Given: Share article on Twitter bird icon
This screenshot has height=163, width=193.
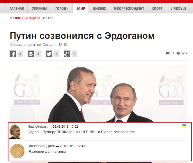Looking at the screenshot, I should [x=49, y=54].
